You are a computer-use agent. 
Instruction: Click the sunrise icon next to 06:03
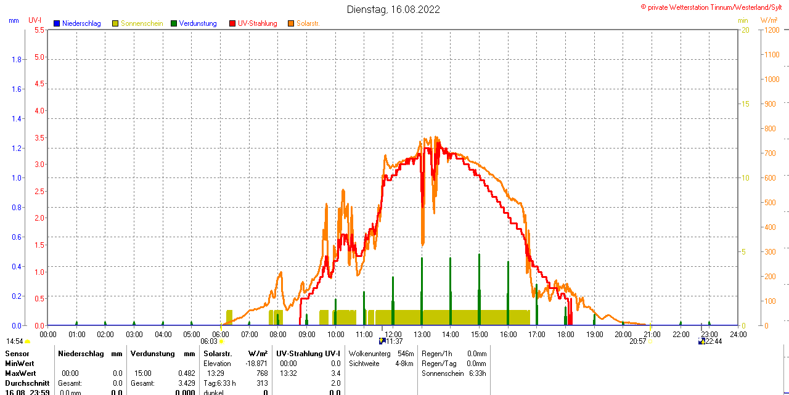[x=221, y=341]
